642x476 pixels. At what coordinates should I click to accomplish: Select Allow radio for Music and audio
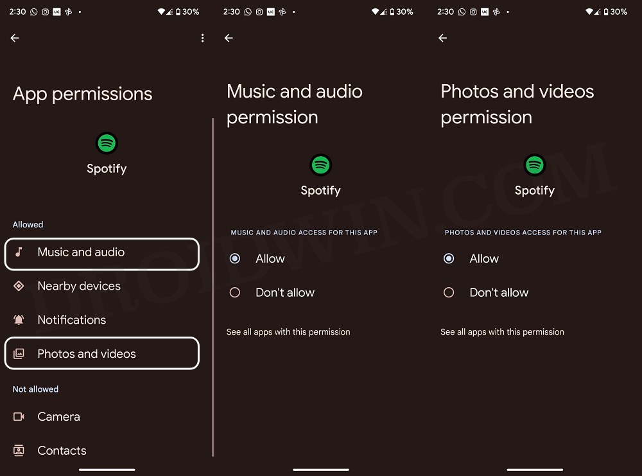(234, 258)
